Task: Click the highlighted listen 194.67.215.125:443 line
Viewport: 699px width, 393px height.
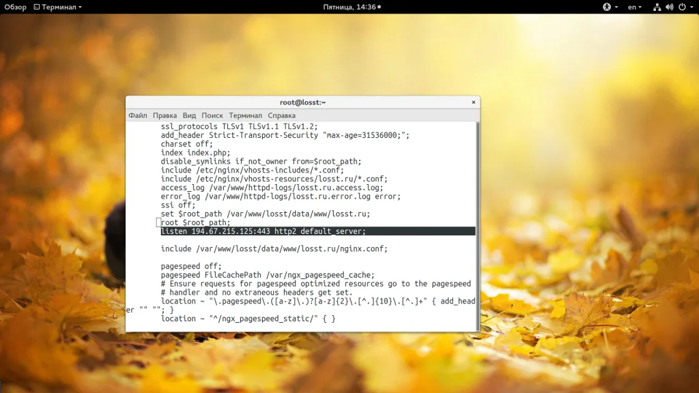Action: tap(263, 231)
